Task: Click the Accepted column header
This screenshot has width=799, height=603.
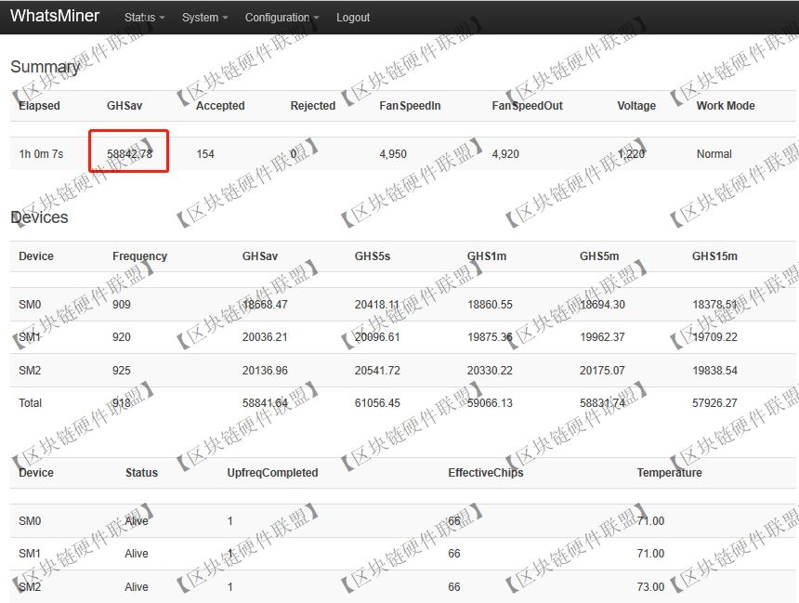Action: [220, 106]
